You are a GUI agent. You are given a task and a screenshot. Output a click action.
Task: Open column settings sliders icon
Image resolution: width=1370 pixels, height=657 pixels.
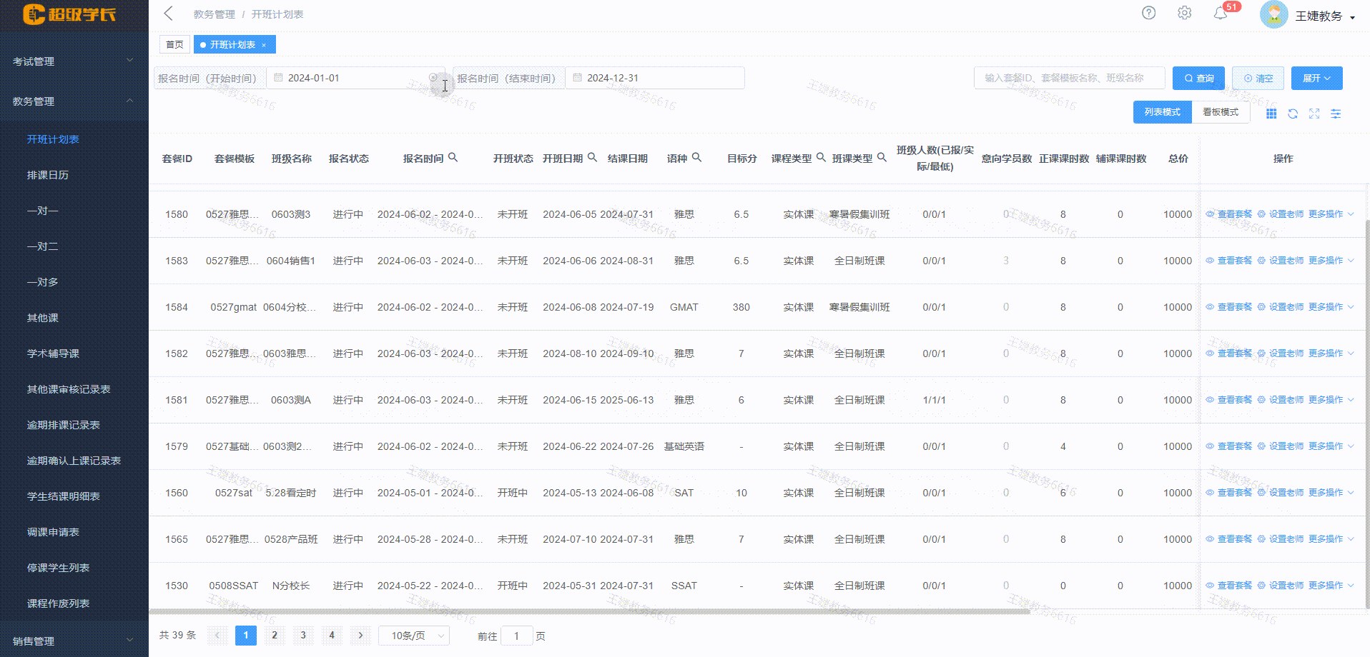(1335, 113)
